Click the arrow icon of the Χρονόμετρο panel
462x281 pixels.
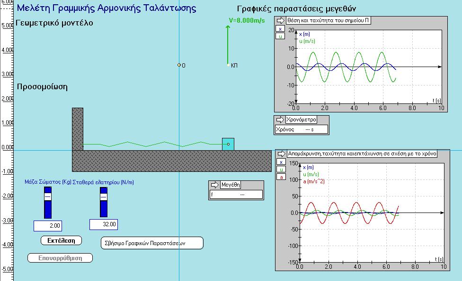[x=280, y=119]
